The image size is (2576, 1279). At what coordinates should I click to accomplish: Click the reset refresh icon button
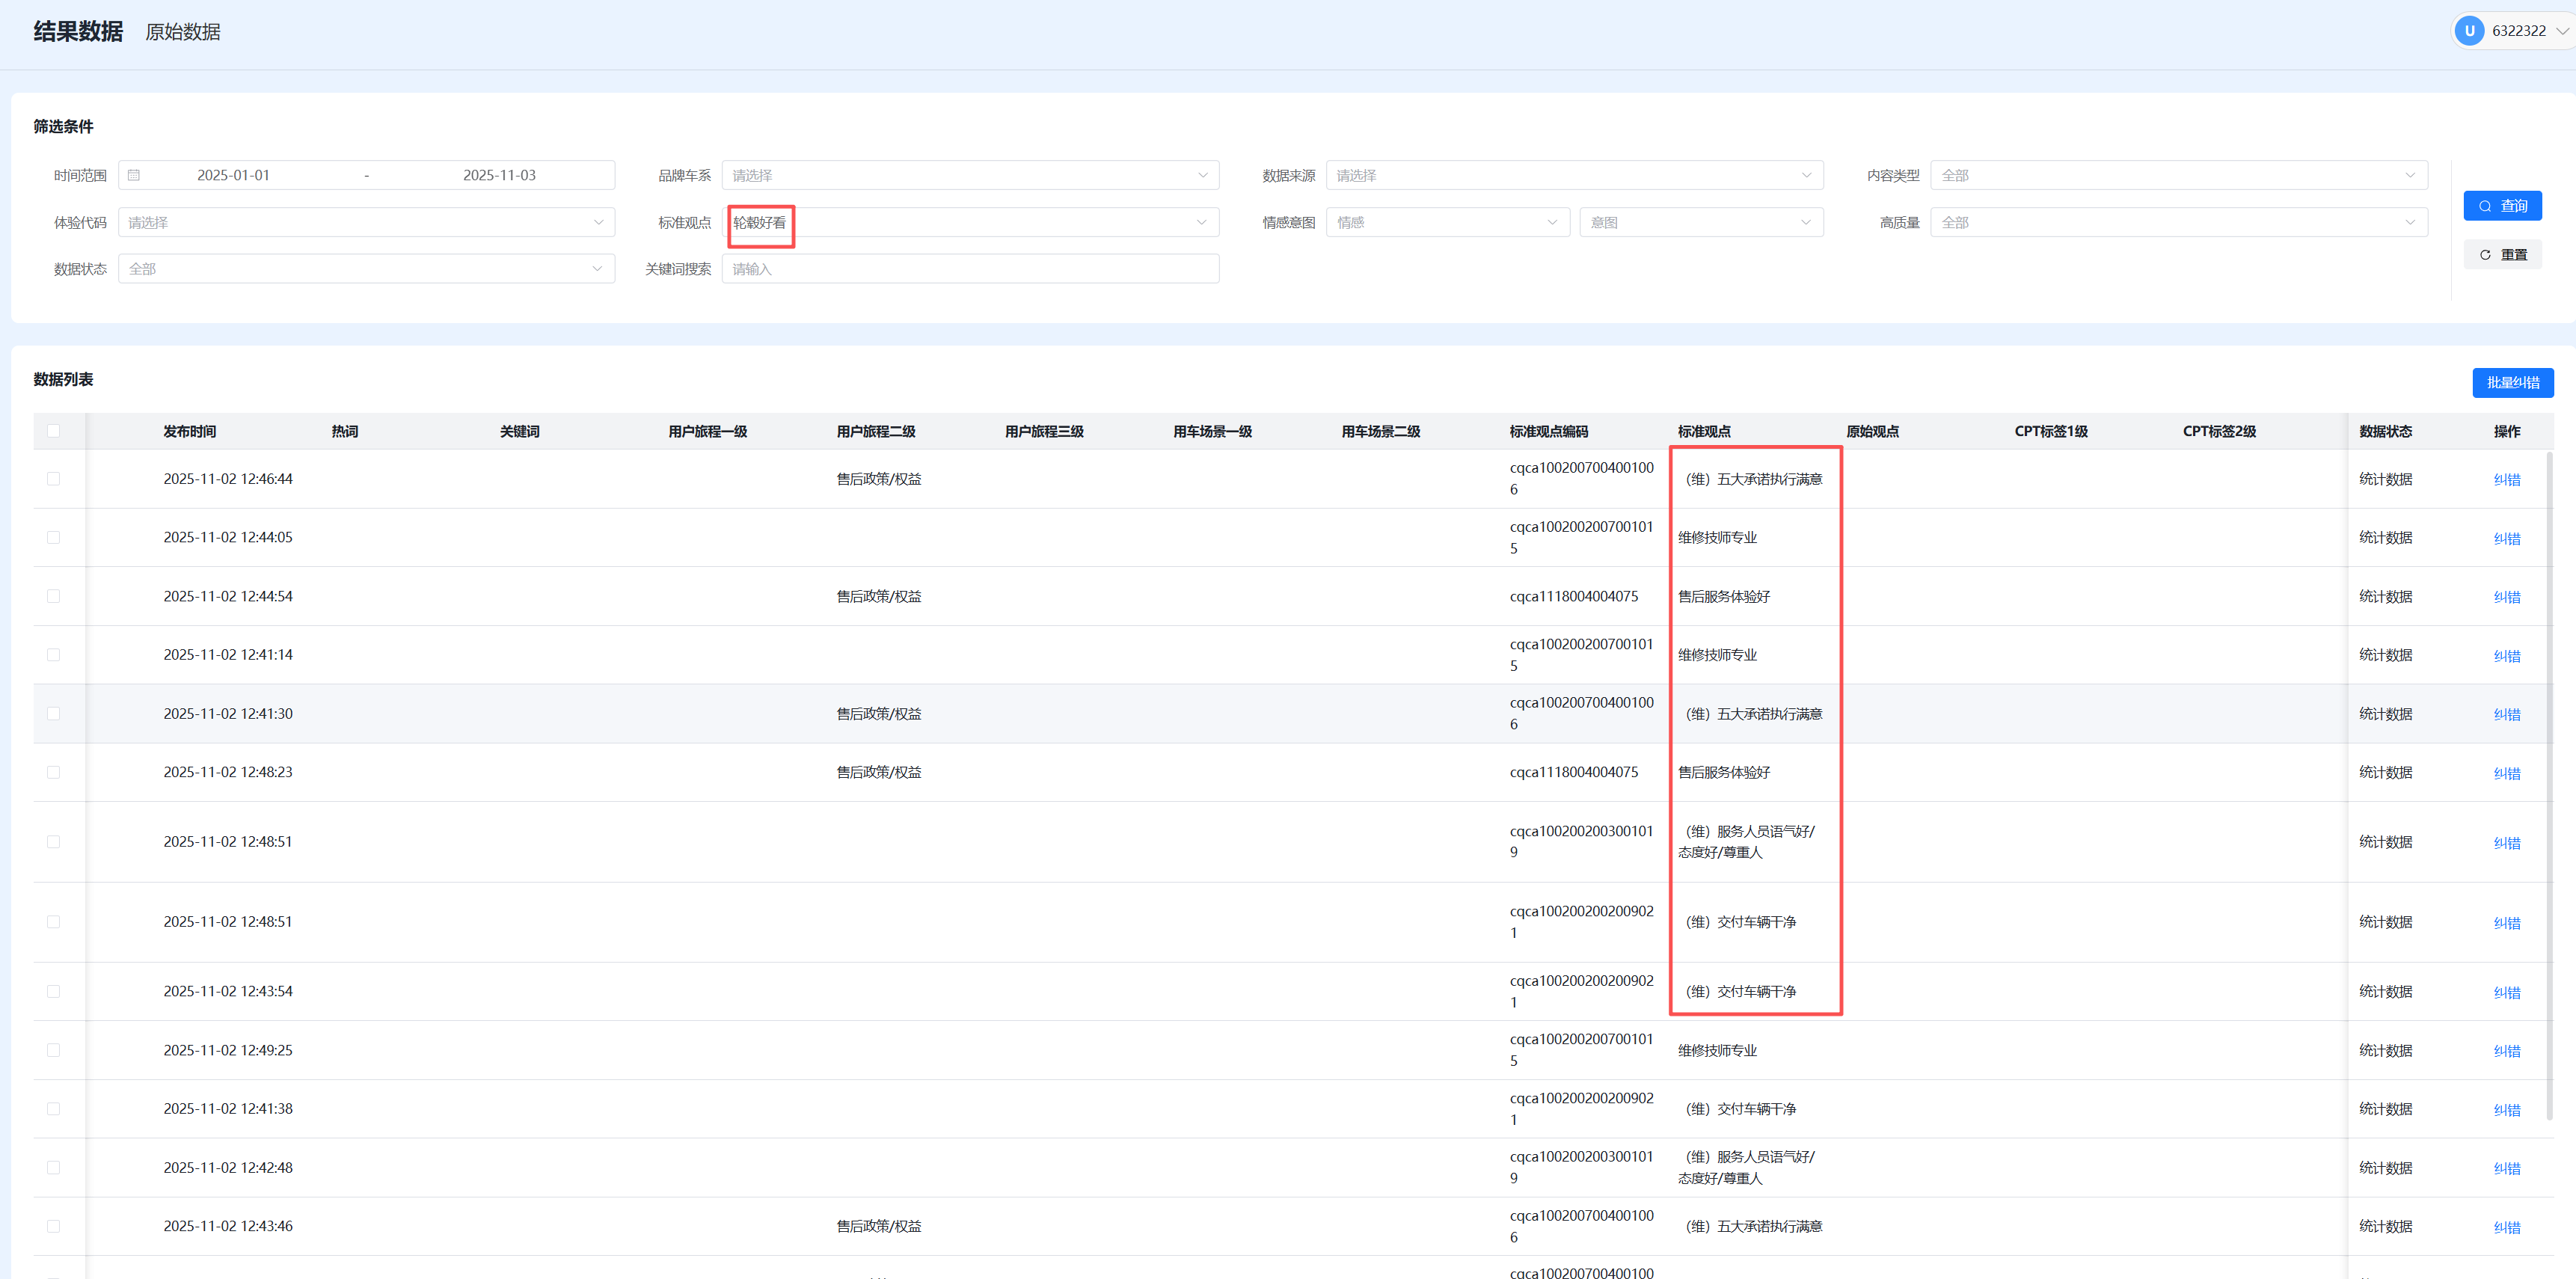point(2502,255)
